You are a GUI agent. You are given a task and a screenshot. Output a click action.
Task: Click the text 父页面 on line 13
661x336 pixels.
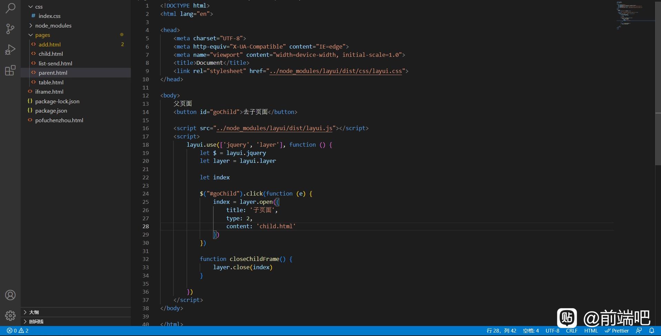[x=183, y=104]
